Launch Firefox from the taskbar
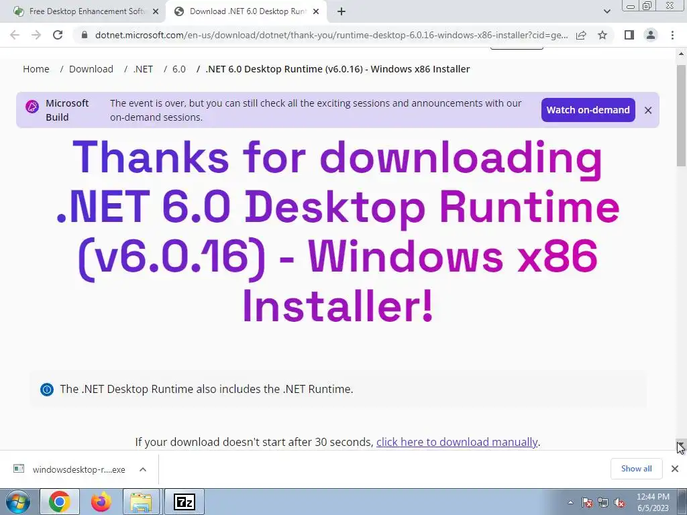Image resolution: width=687 pixels, height=515 pixels. click(101, 502)
